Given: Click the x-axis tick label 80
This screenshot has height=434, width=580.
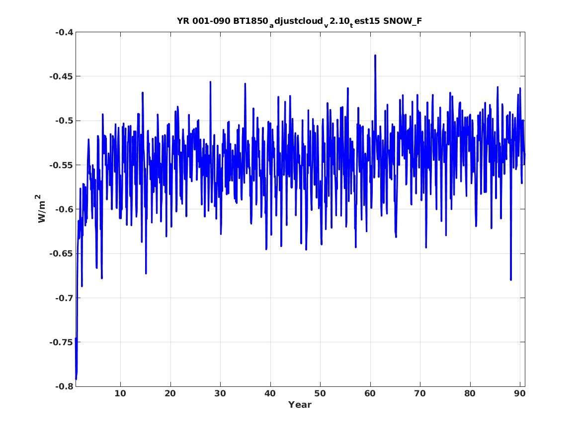Looking at the screenshot, I should [x=470, y=394].
